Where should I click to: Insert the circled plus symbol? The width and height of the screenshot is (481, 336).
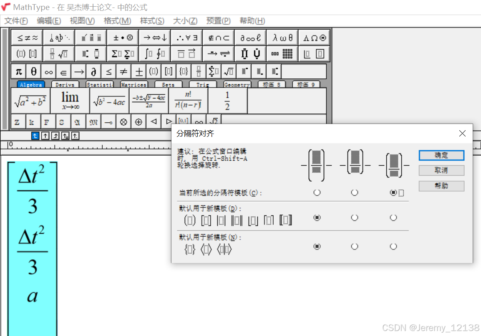click(139, 122)
